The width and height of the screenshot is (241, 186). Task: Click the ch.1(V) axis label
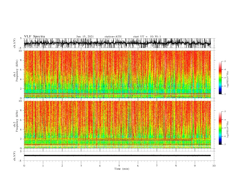pyautogui.click(x=15, y=43)
